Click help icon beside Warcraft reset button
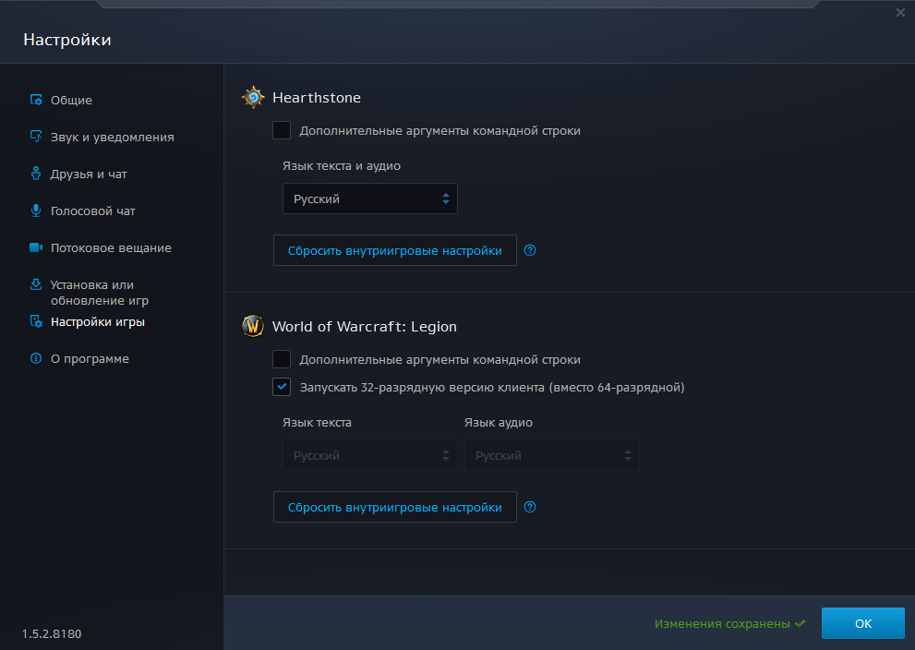 pos(530,507)
